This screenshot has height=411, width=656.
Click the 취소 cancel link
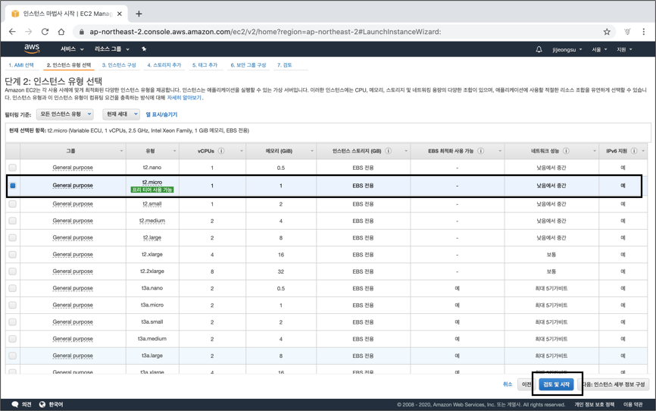point(508,384)
